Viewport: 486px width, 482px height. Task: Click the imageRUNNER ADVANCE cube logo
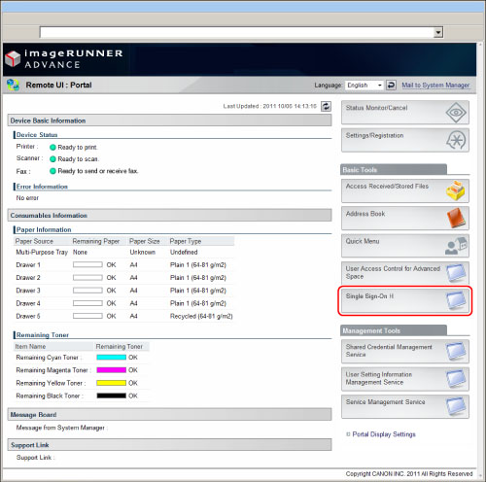click(x=13, y=58)
